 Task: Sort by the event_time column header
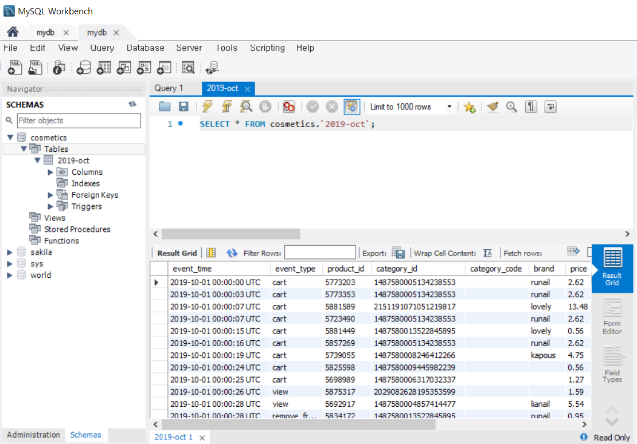click(219, 269)
